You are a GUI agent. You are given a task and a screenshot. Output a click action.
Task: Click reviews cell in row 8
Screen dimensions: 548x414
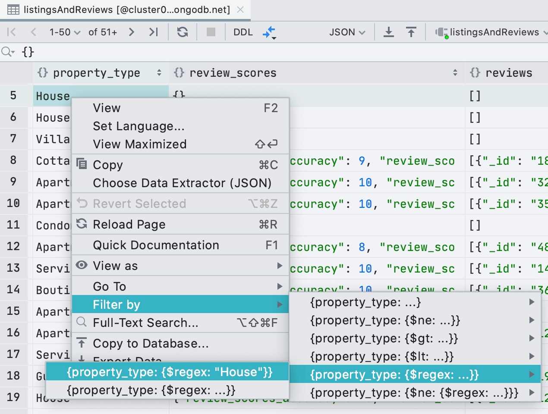tap(507, 161)
